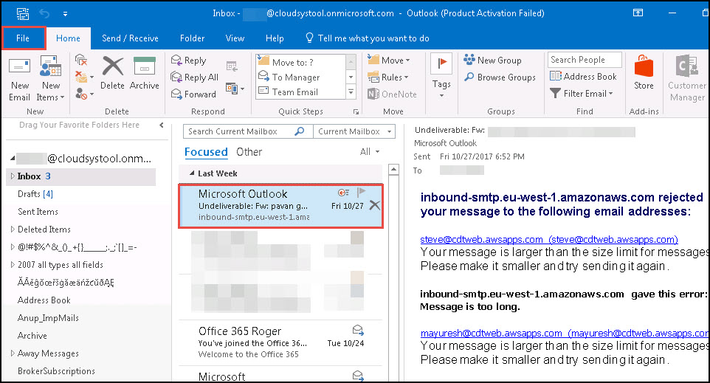710x383 pixels.
Task: Open the View ribbon tab
Action: [235, 38]
